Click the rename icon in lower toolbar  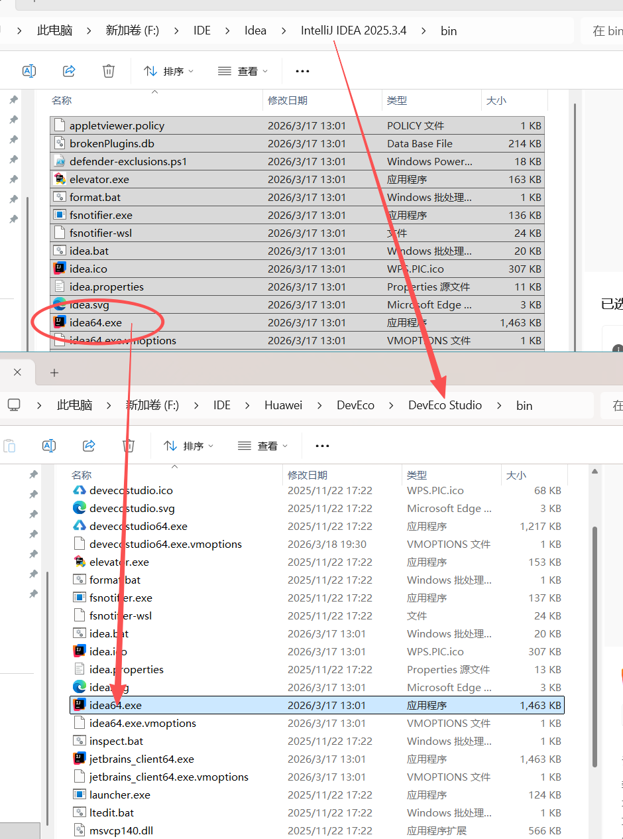(49, 446)
